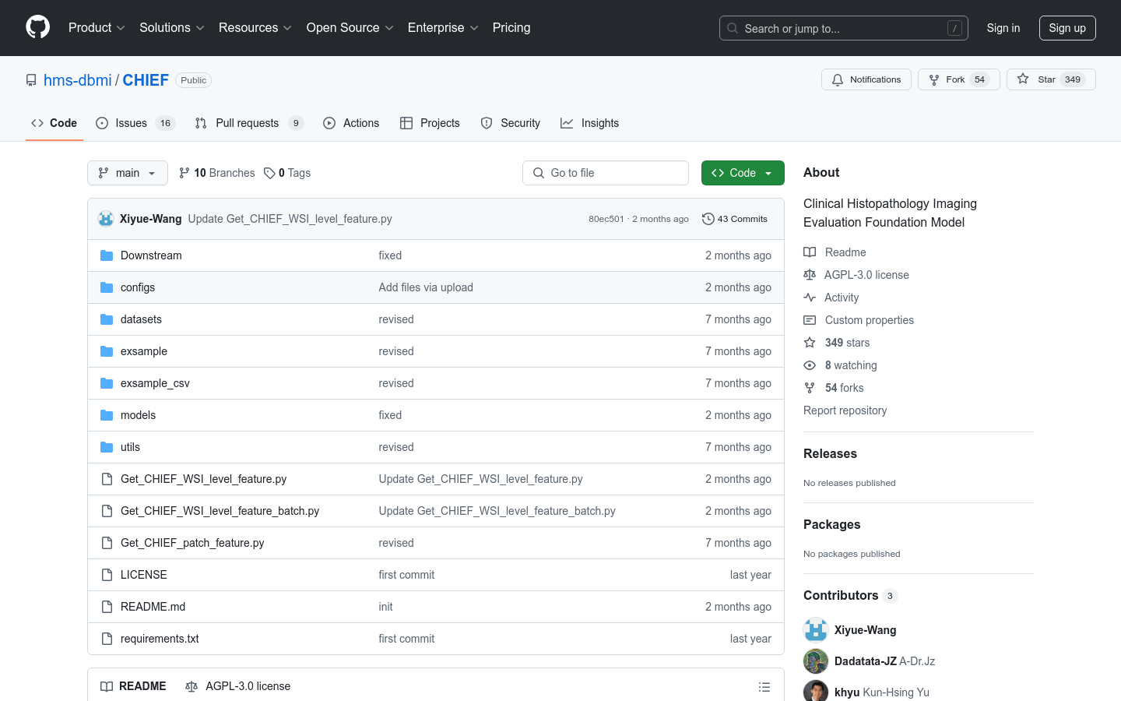The width and height of the screenshot is (1121, 701).
Task: Open CHIEF repository name link
Action: click(x=146, y=80)
